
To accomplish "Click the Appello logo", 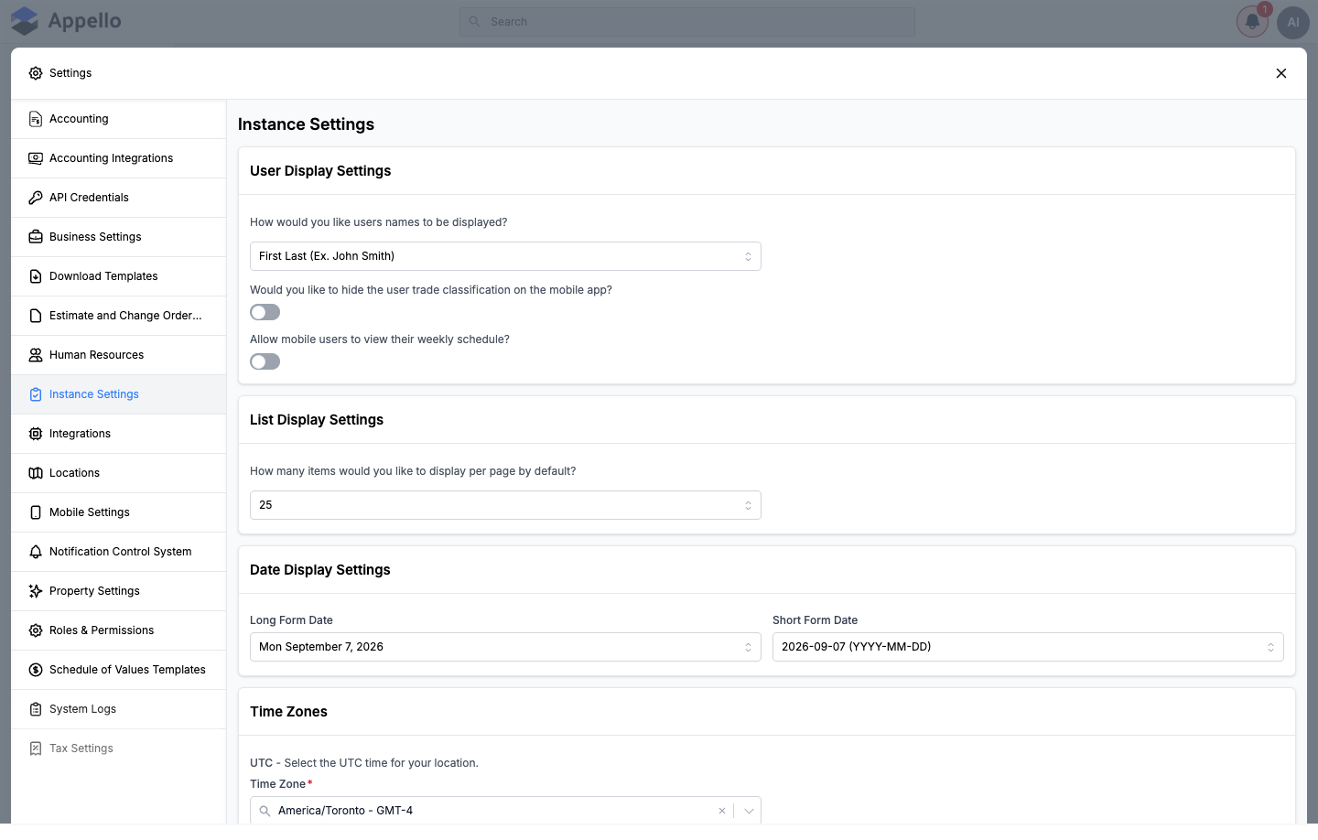I will 66,21.
